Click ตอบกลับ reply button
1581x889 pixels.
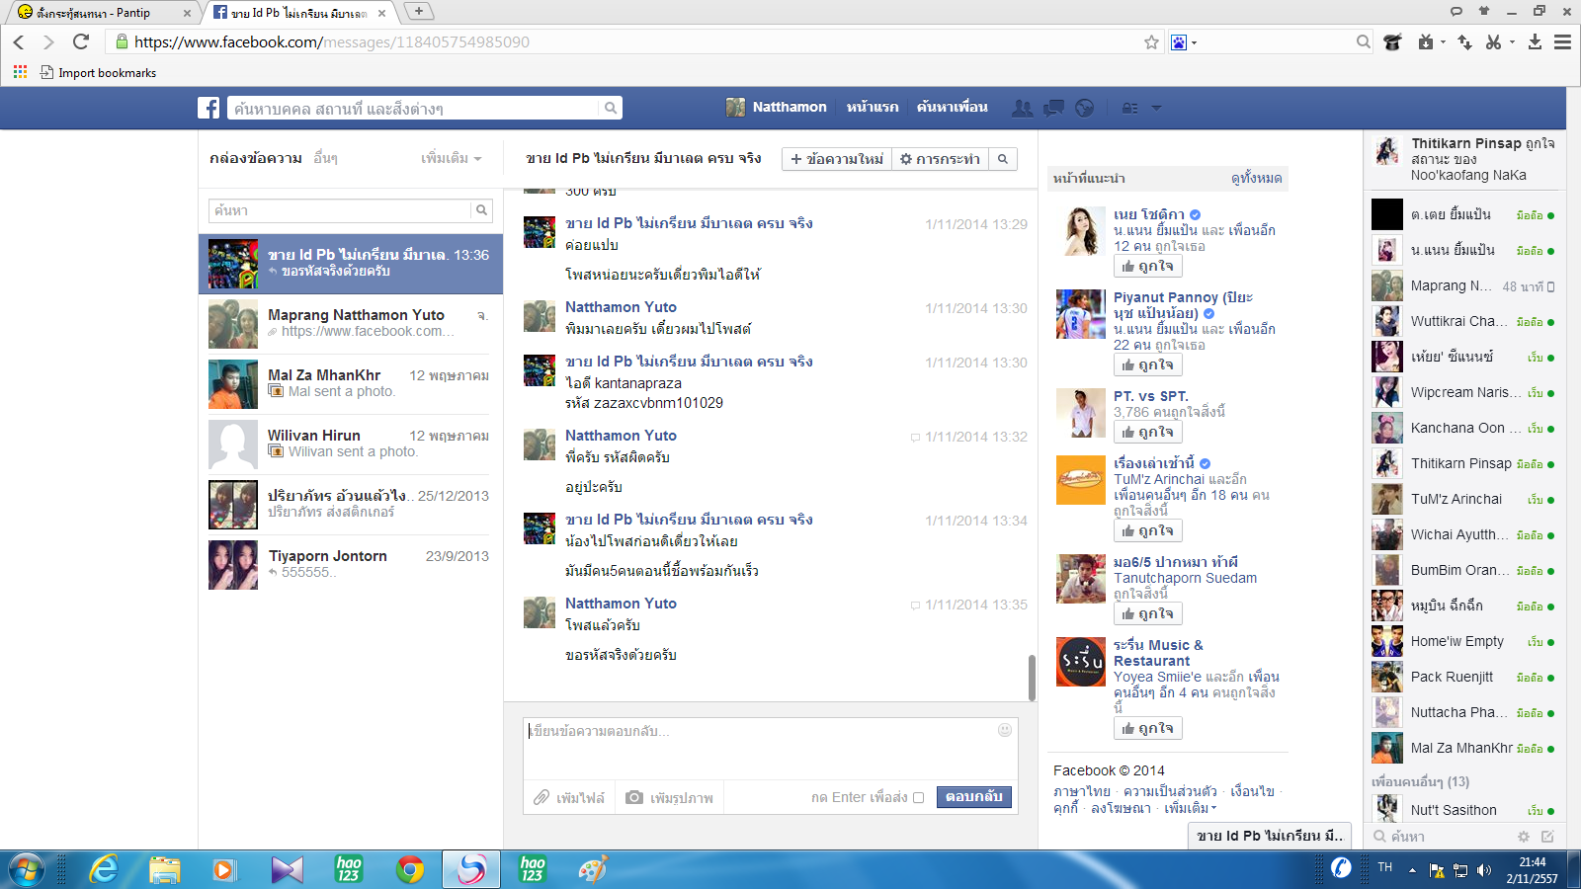click(x=974, y=796)
